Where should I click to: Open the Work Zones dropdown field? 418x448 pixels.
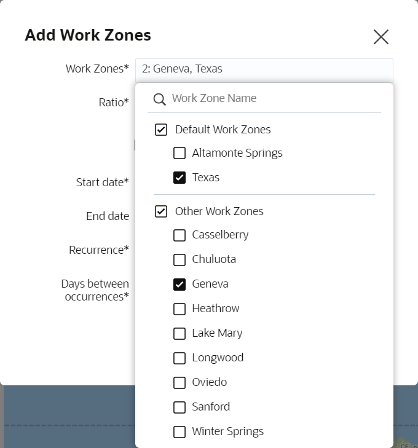(x=264, y=69)
